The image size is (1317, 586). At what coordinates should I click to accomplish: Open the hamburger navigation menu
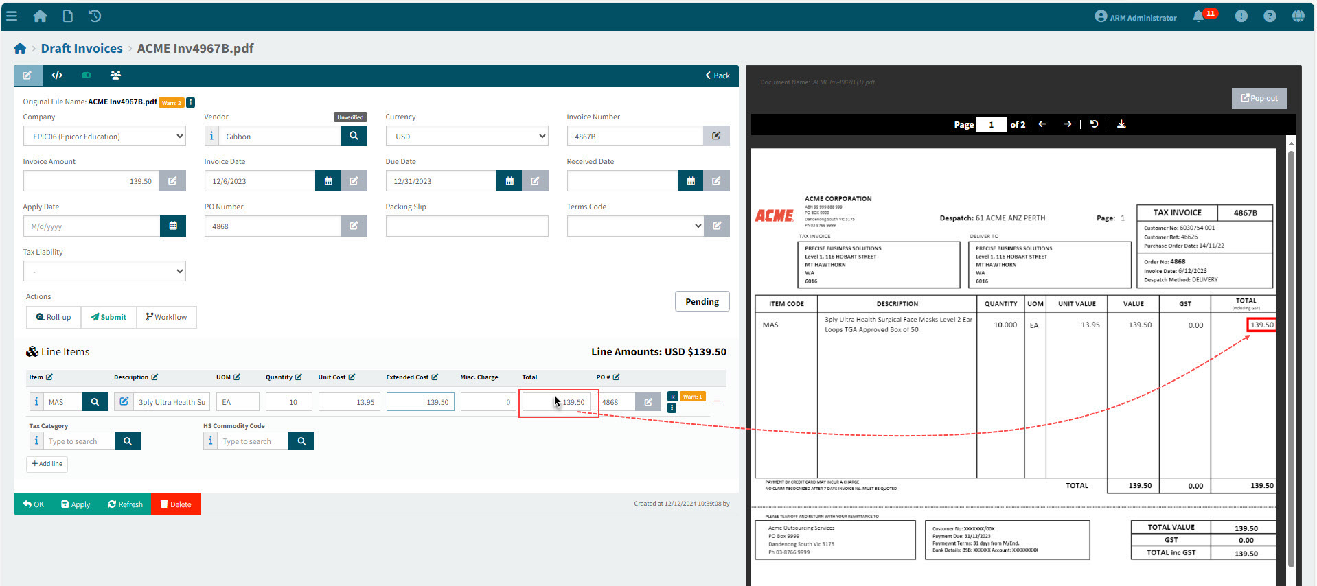(11, 16)
